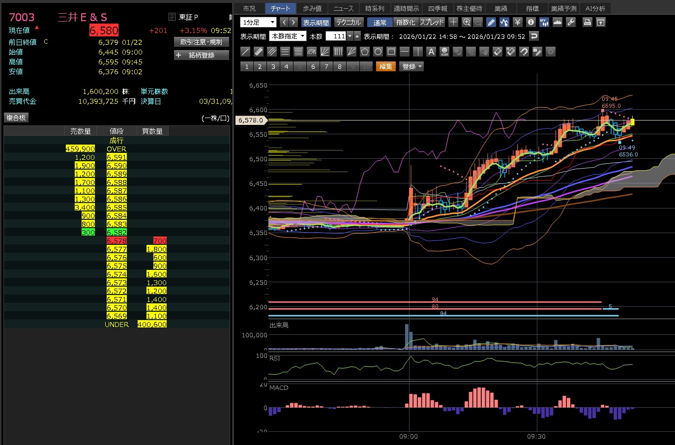Open chart settings via wrench icon
Viewport: 675px width, 445px height.
571,22
